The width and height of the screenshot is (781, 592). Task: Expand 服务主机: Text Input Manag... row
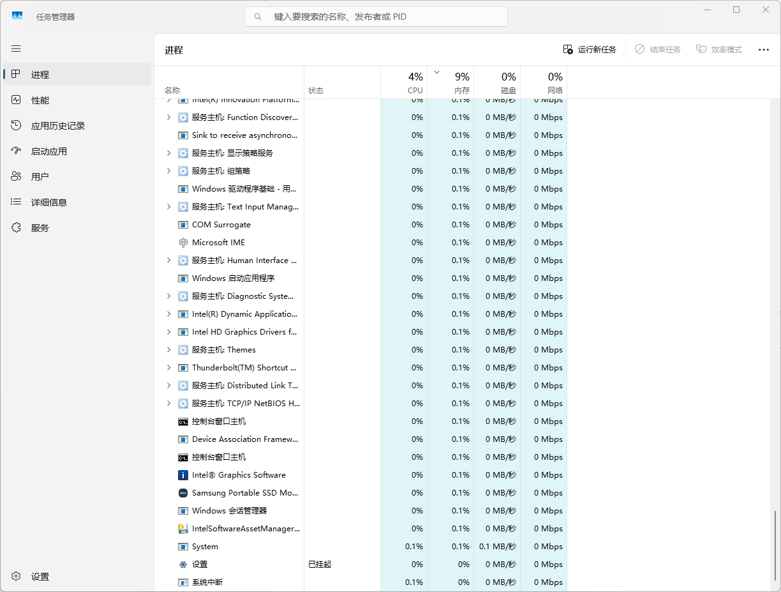click(x=168, y=207)
